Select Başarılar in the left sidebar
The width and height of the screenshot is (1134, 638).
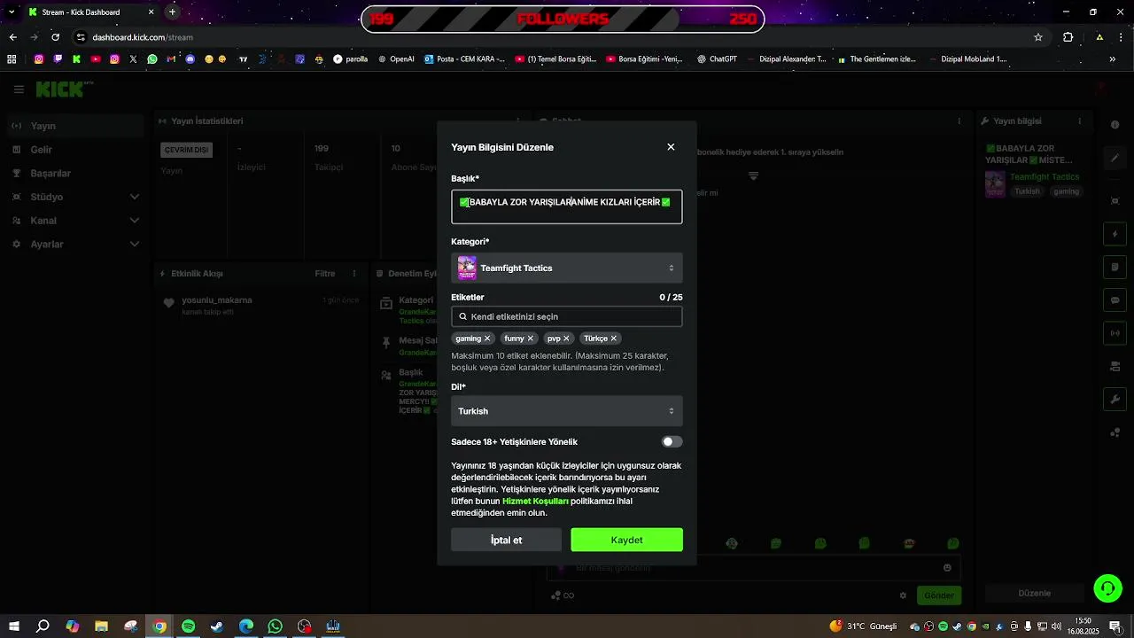point(75,174)
